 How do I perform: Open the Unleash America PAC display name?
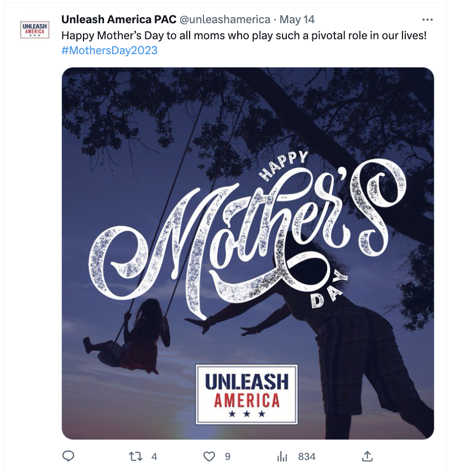click(119, 19)
